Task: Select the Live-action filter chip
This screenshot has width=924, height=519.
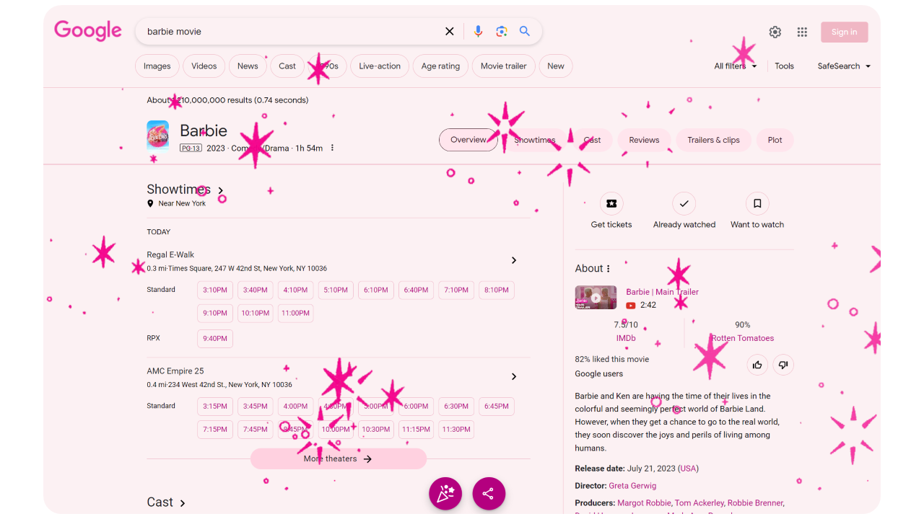Action: (380, 66)
